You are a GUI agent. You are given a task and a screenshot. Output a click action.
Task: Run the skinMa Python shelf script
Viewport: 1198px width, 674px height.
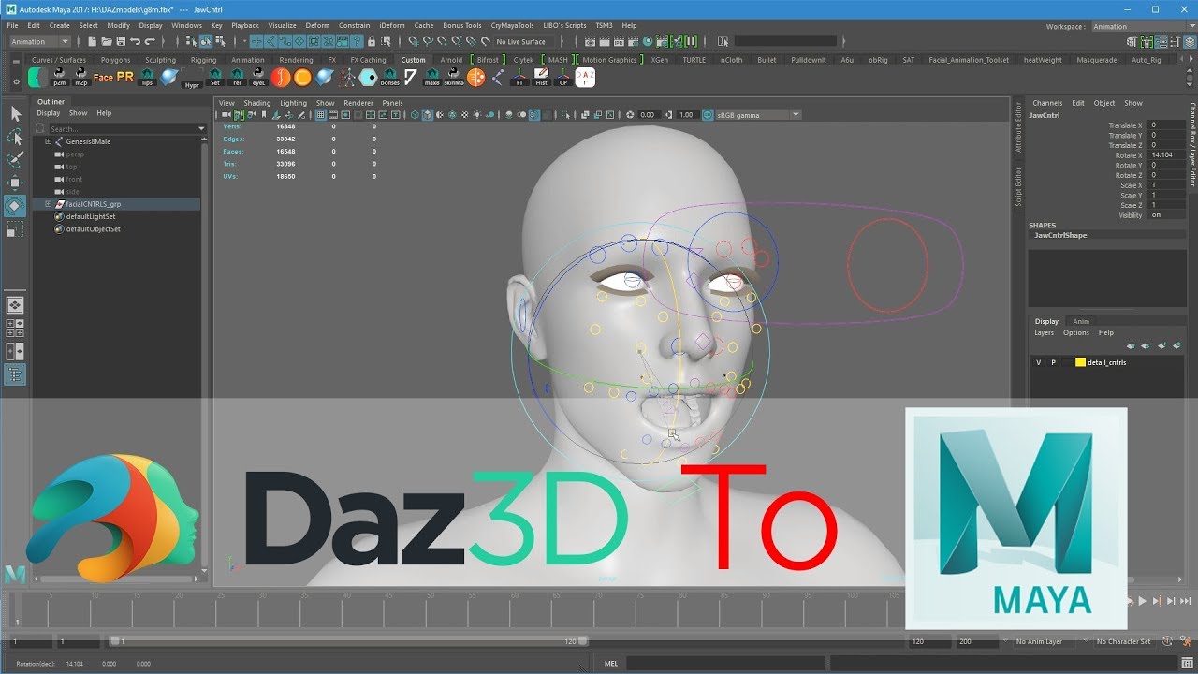[x=453, y=78]
